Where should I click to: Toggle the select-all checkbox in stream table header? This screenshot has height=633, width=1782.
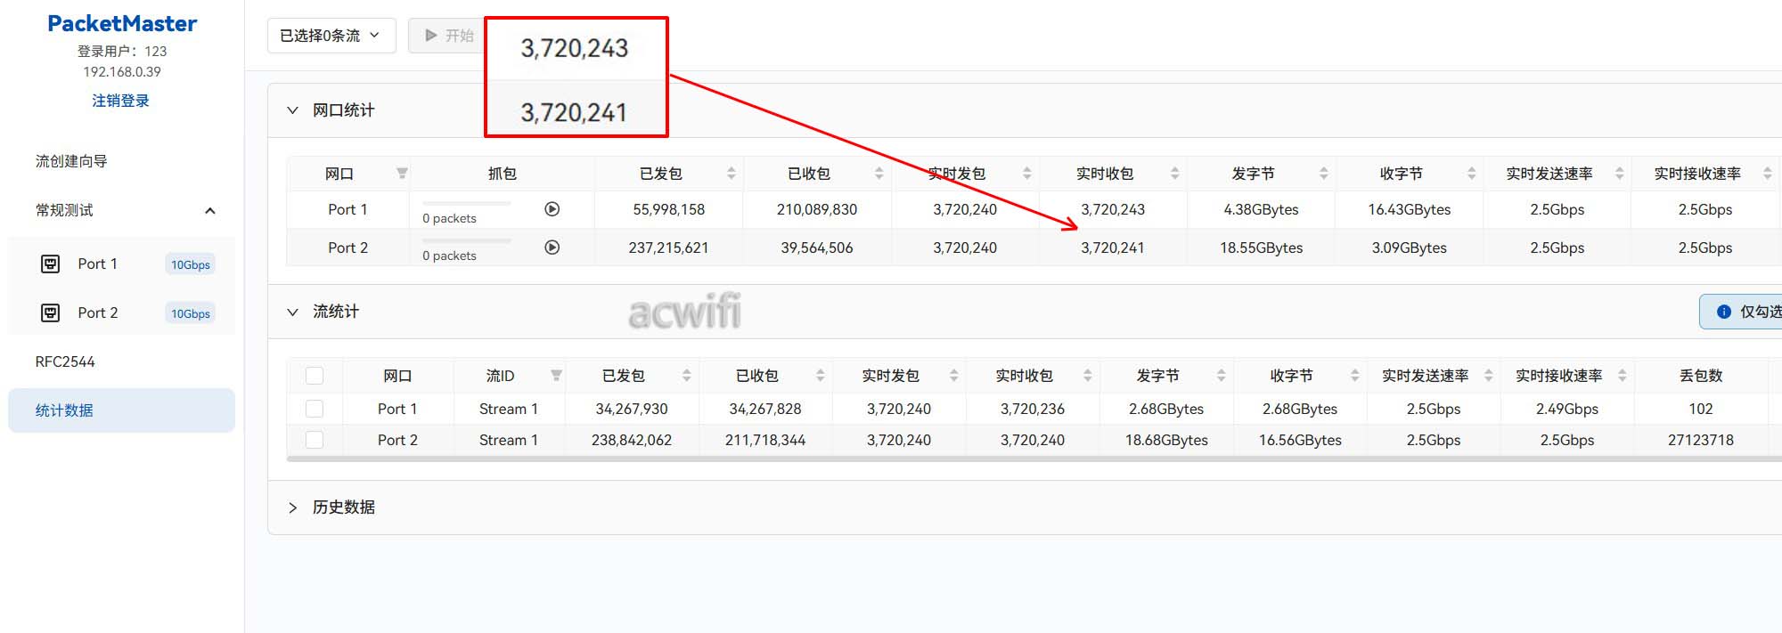click(x=315, y=376)
